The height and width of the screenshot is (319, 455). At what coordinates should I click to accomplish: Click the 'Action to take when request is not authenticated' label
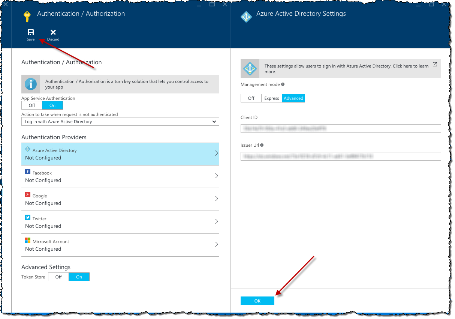tap(70, 114)
